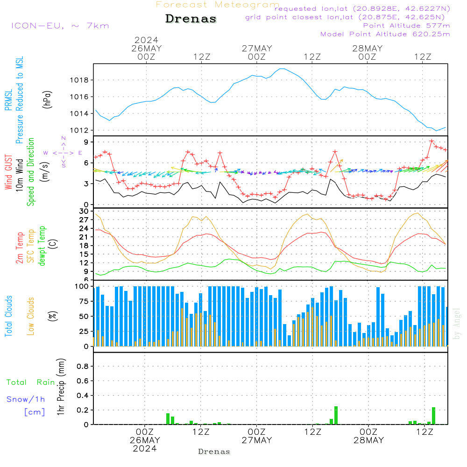467x467 pixels.
Task: Select the 6 tick on wind axis
Action: (x=86, y=163)
